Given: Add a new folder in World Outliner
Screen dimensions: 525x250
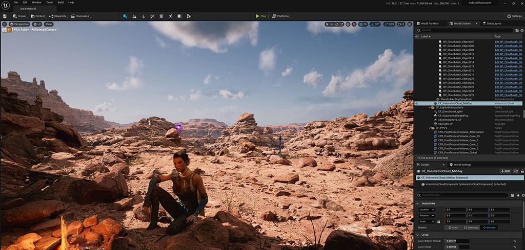Looking at the screenshot, I should [517, 30].
